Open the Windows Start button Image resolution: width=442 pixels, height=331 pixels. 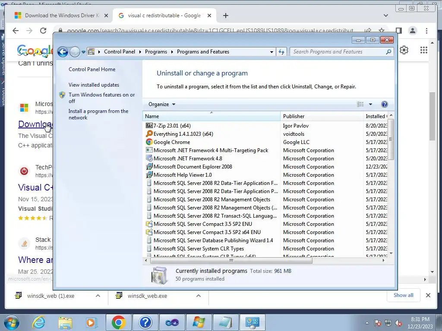(x=12, y=322)
